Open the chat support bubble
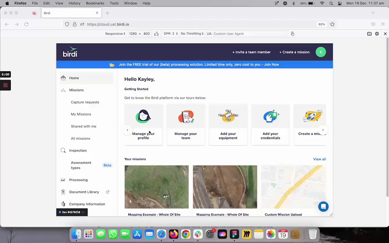The width and height of the screenshot is (389, 243). pos(323,207)
